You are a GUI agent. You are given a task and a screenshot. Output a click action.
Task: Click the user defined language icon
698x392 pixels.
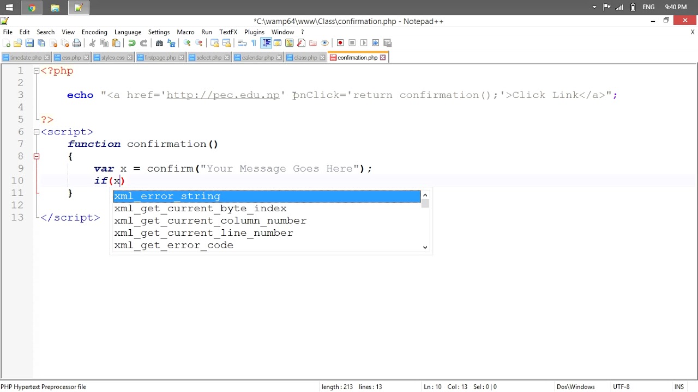[x=278, y=43]
